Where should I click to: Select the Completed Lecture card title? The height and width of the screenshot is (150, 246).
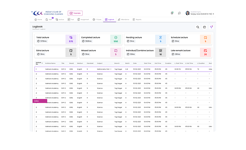click(90, 37)
